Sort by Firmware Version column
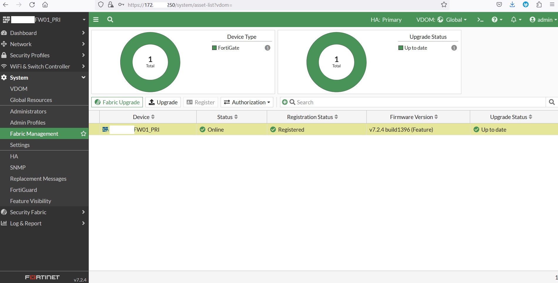Viewport: 558px width, 283px height. tap(418, 117)
